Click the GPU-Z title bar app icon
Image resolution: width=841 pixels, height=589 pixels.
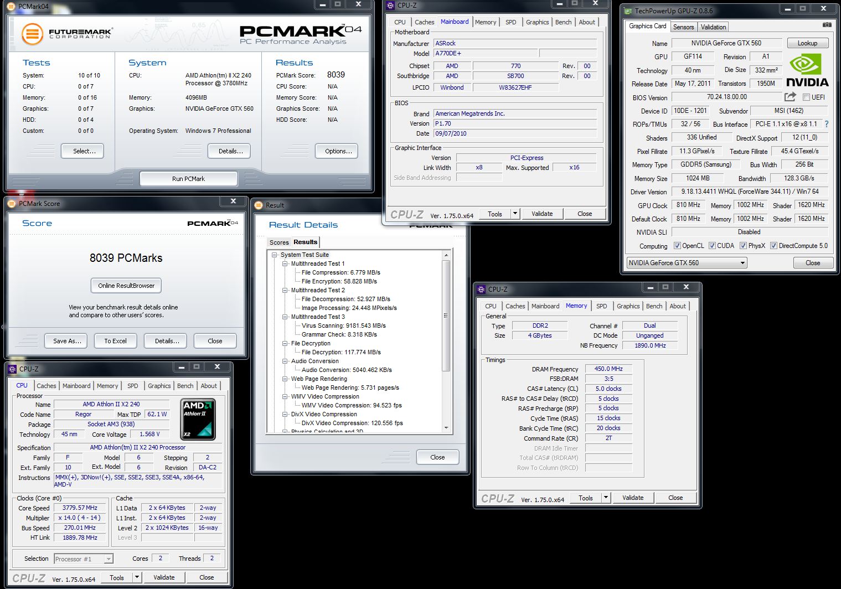[628, 11]
